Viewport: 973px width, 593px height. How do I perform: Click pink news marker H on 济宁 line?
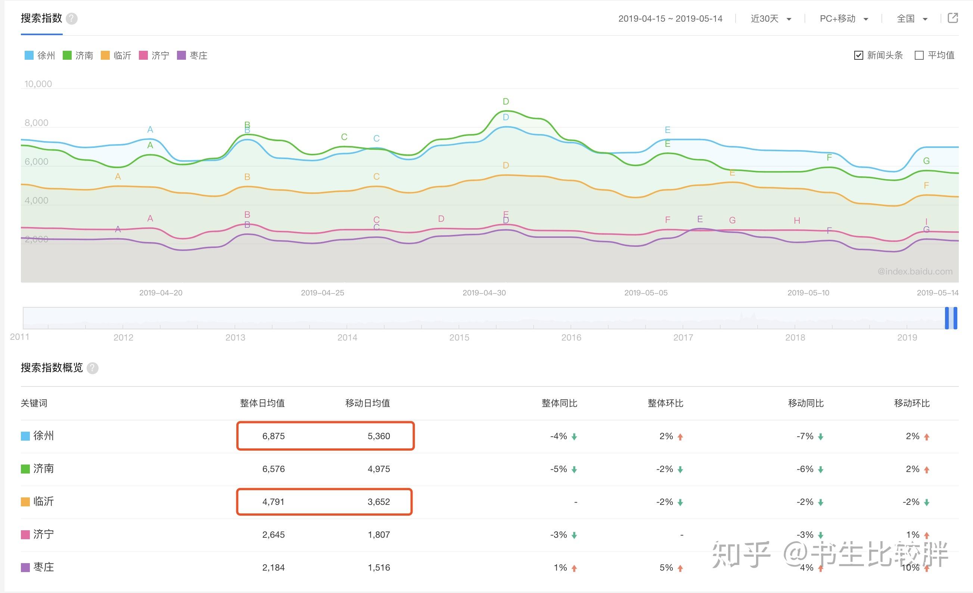pyautogui.click(x=797, y=220)
